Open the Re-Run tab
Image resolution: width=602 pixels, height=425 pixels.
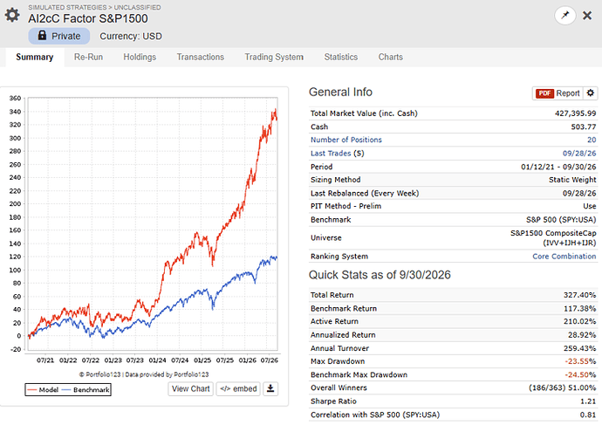(x=88, y=58)
